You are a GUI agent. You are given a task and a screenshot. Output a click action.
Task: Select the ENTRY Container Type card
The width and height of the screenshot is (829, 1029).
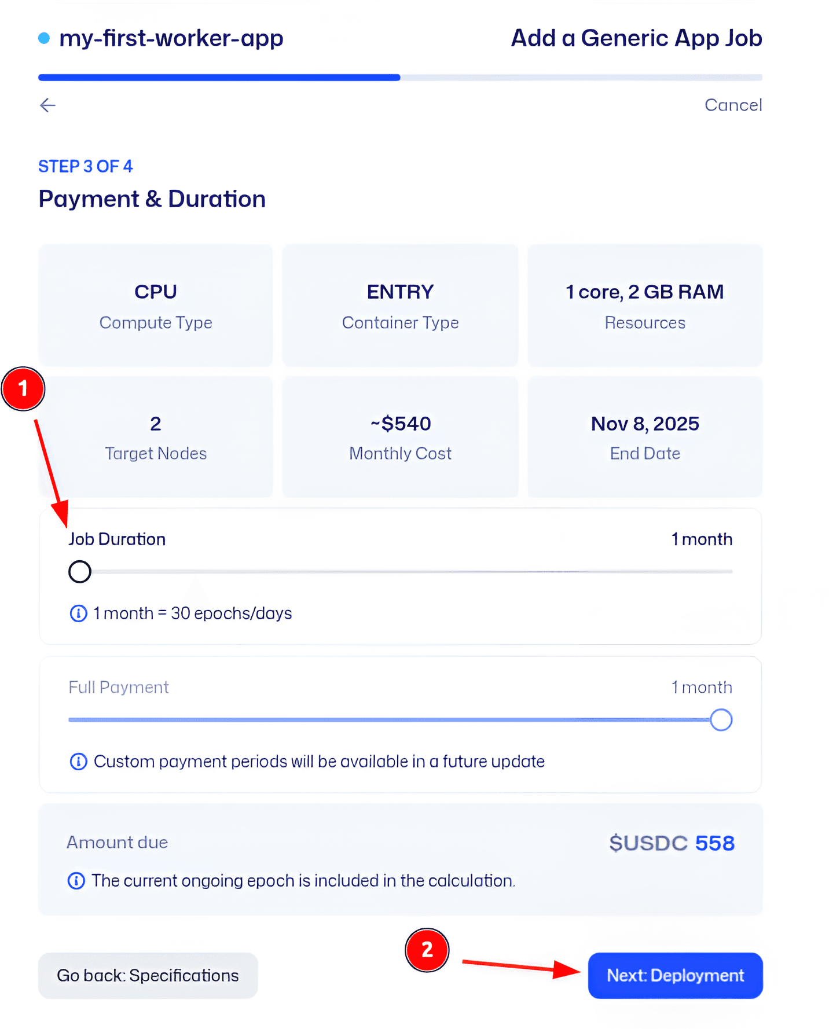click(x=400, y=305)
